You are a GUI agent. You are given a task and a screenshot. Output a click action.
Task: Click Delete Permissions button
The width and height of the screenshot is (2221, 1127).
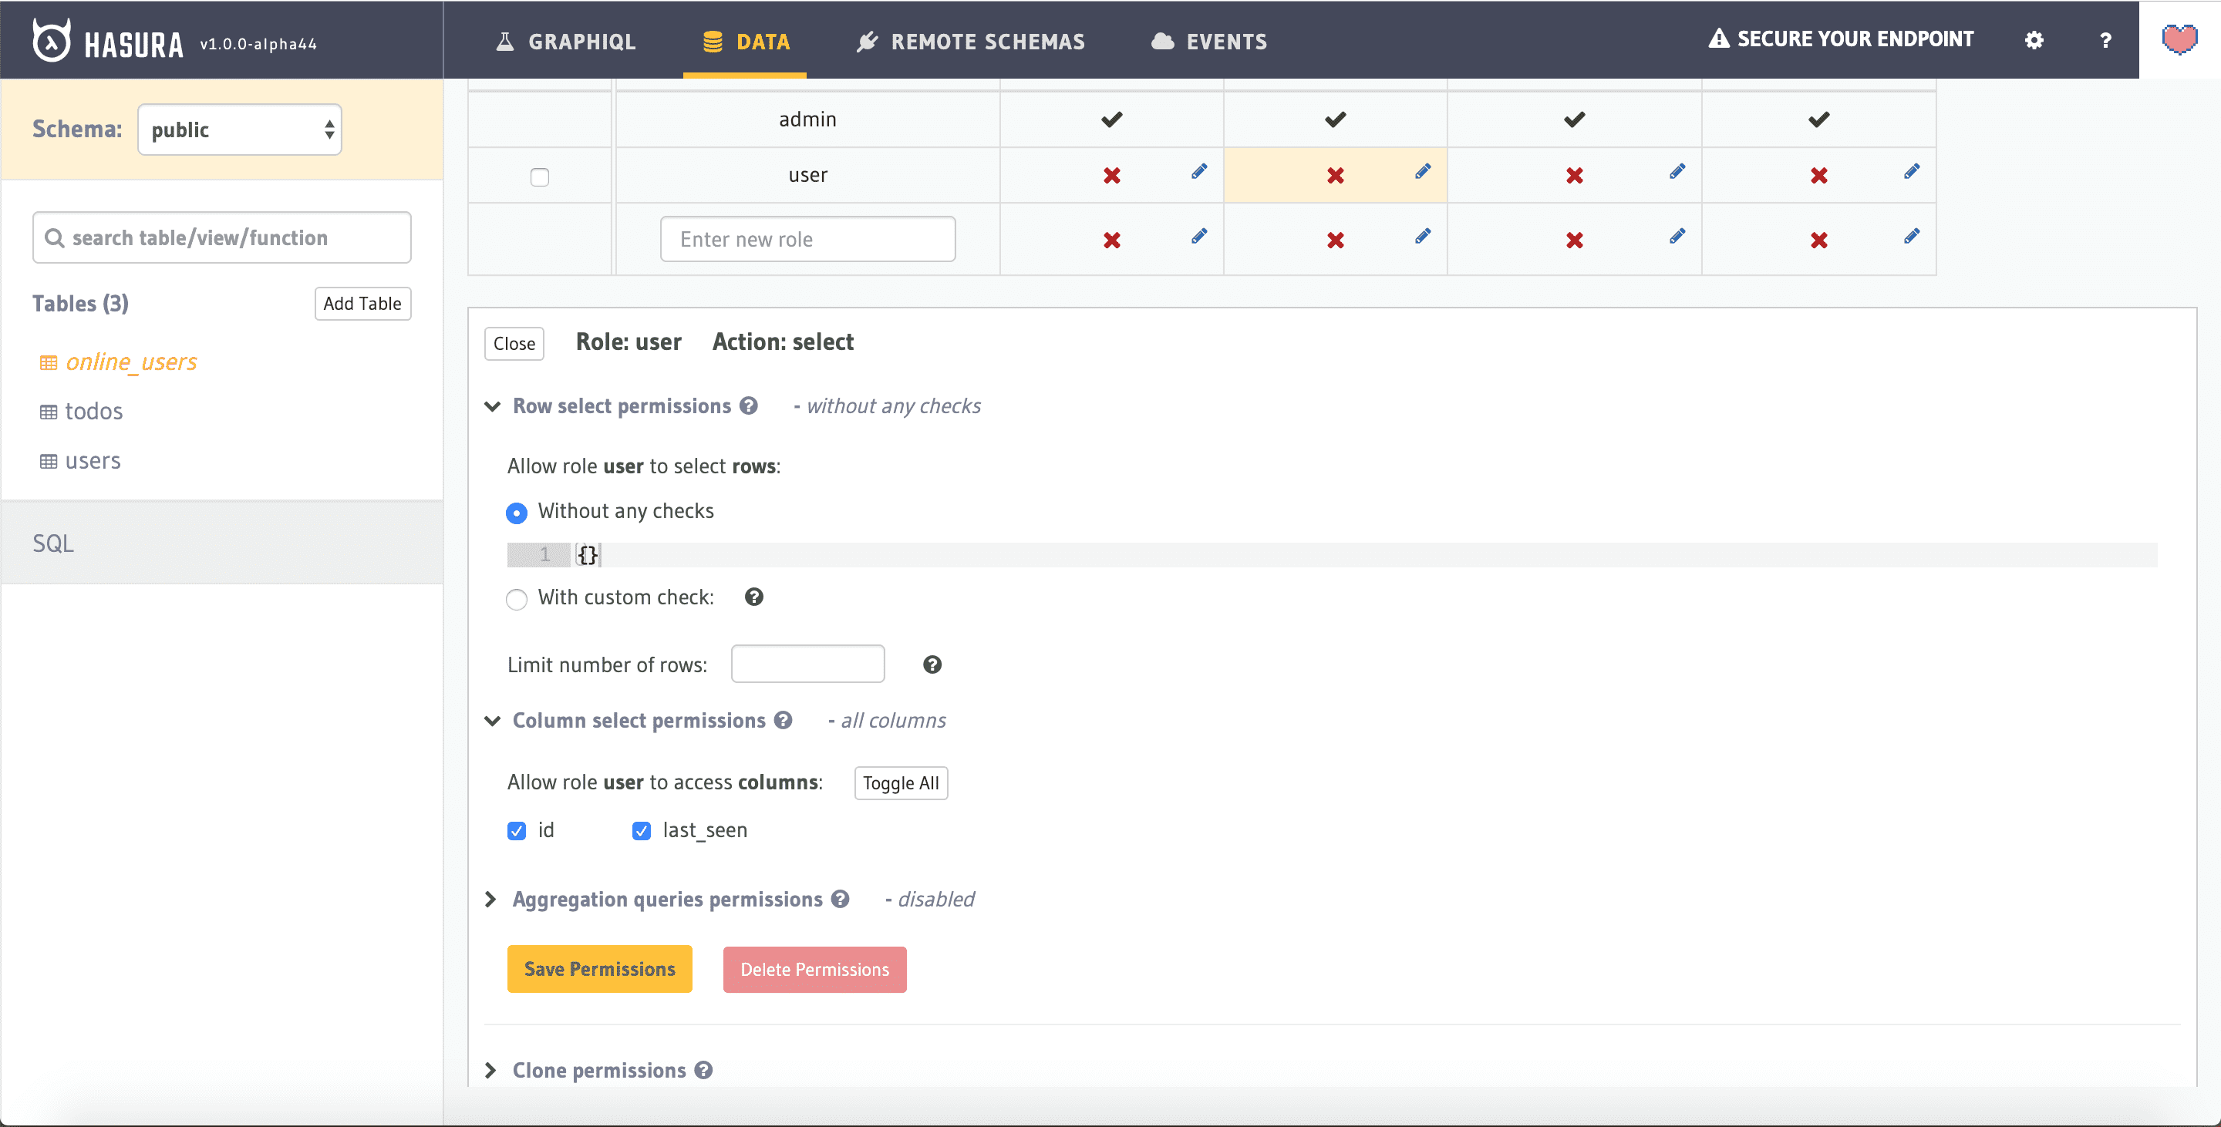coord(815,969)
